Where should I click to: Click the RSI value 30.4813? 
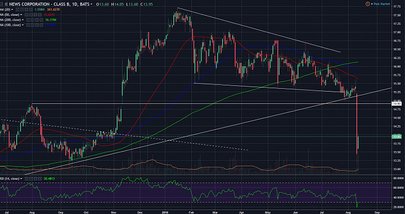coord(49,179)
